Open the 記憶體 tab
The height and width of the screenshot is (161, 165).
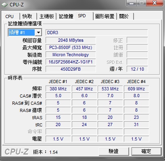[66, 16]
